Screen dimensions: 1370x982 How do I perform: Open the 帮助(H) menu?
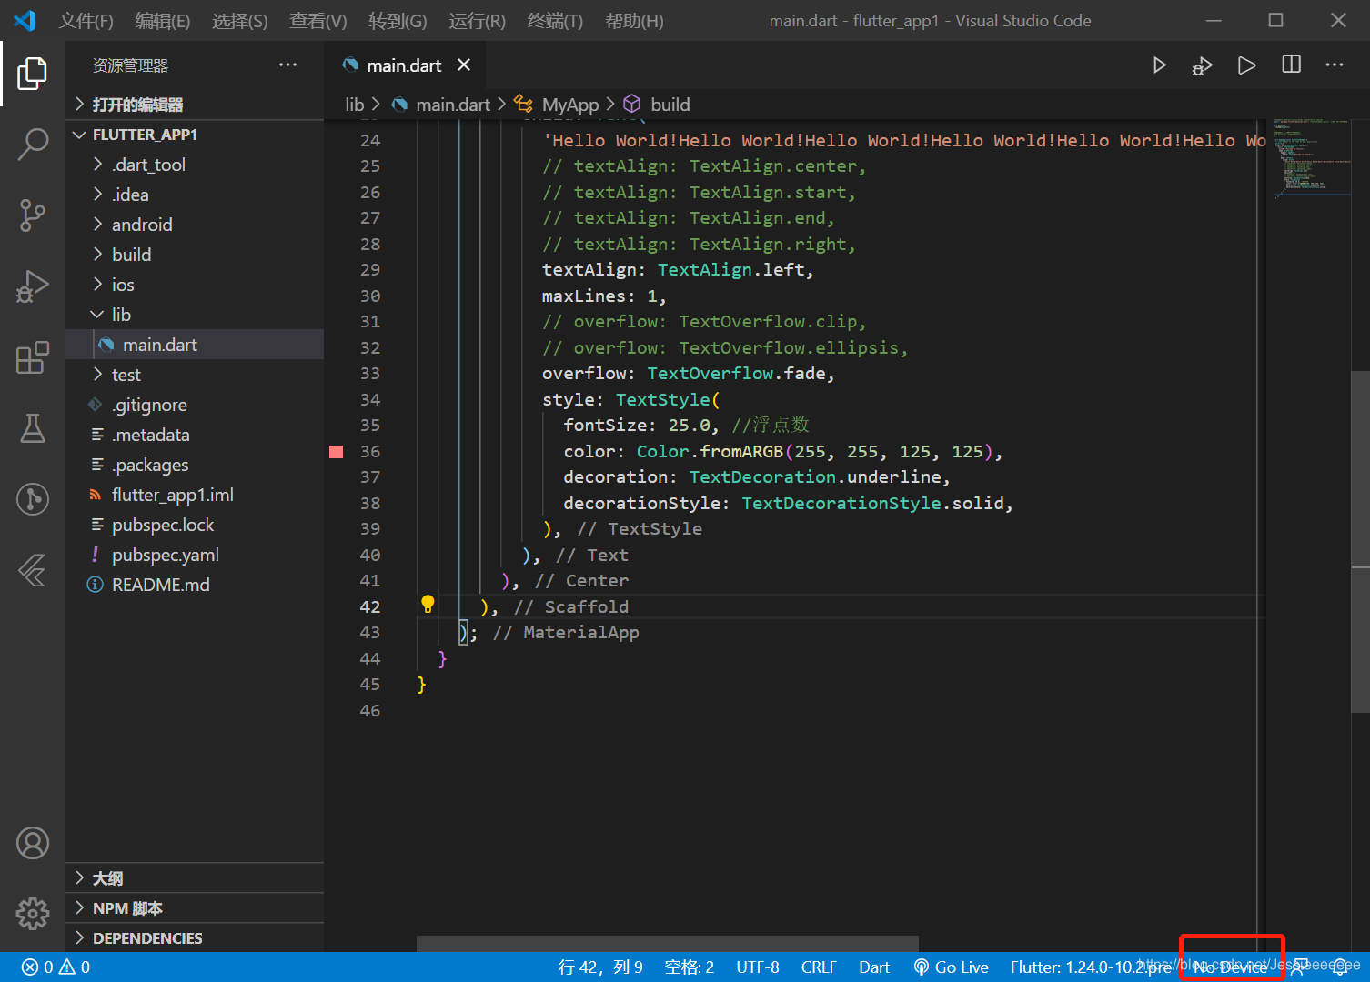pyautogui.click(x=634, y=21)
